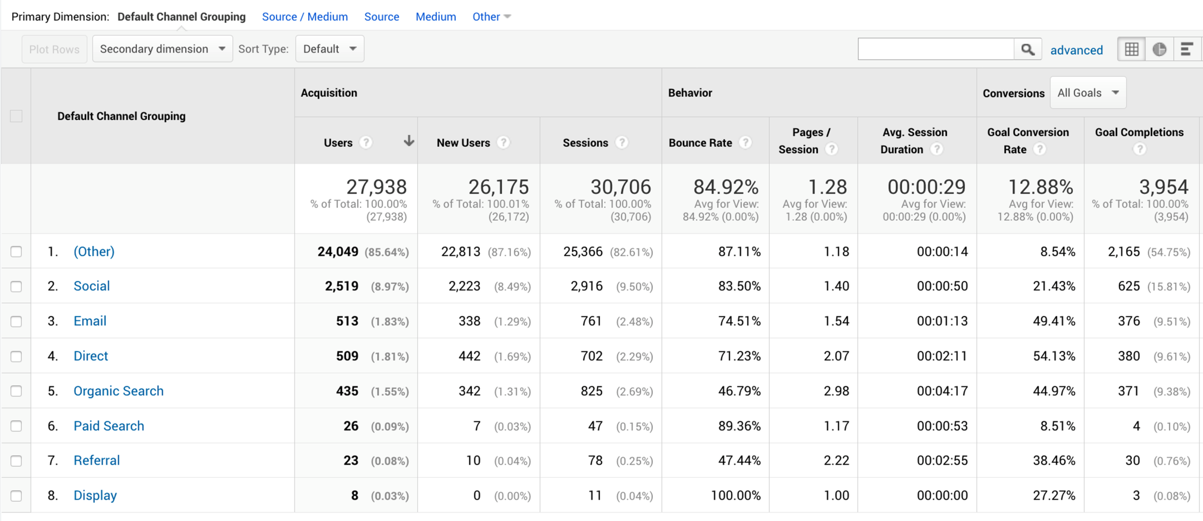Viewport: 1203px width, 521px height.
Task: Switch to data table view icon
Action: pyautogui.click(x=1131, y=50)
